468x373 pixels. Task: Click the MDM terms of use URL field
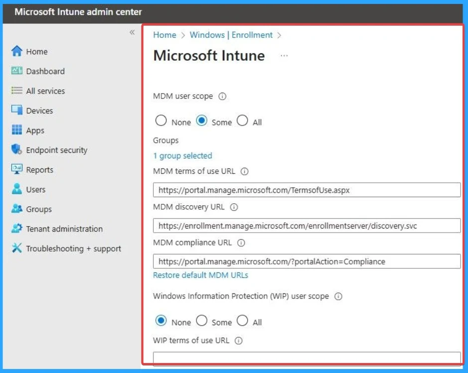coord(307,190)
